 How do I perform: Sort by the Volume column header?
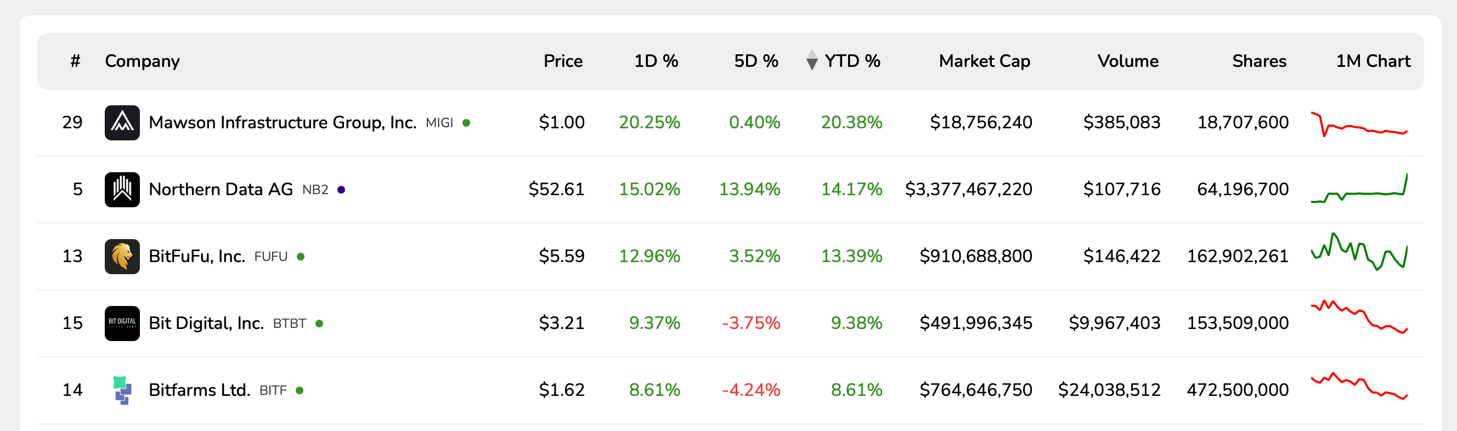click(x=1128, y=60)
